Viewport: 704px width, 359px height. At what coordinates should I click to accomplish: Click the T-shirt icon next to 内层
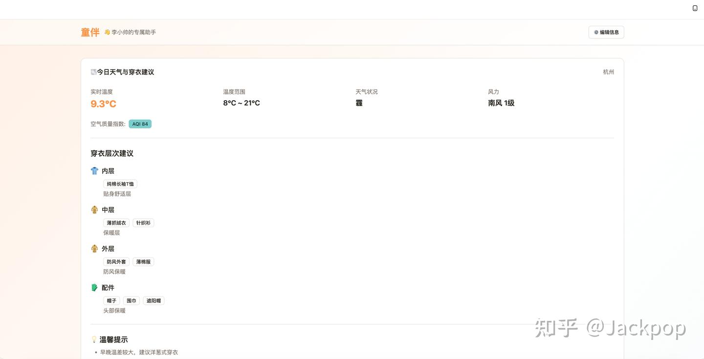[x=94, y=171]
